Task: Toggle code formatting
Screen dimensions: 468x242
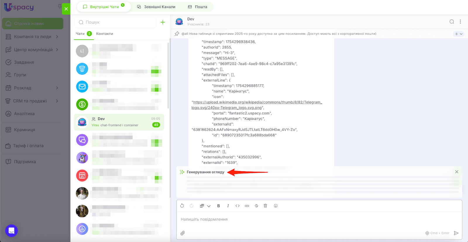Action: click(x=238, y=206)
